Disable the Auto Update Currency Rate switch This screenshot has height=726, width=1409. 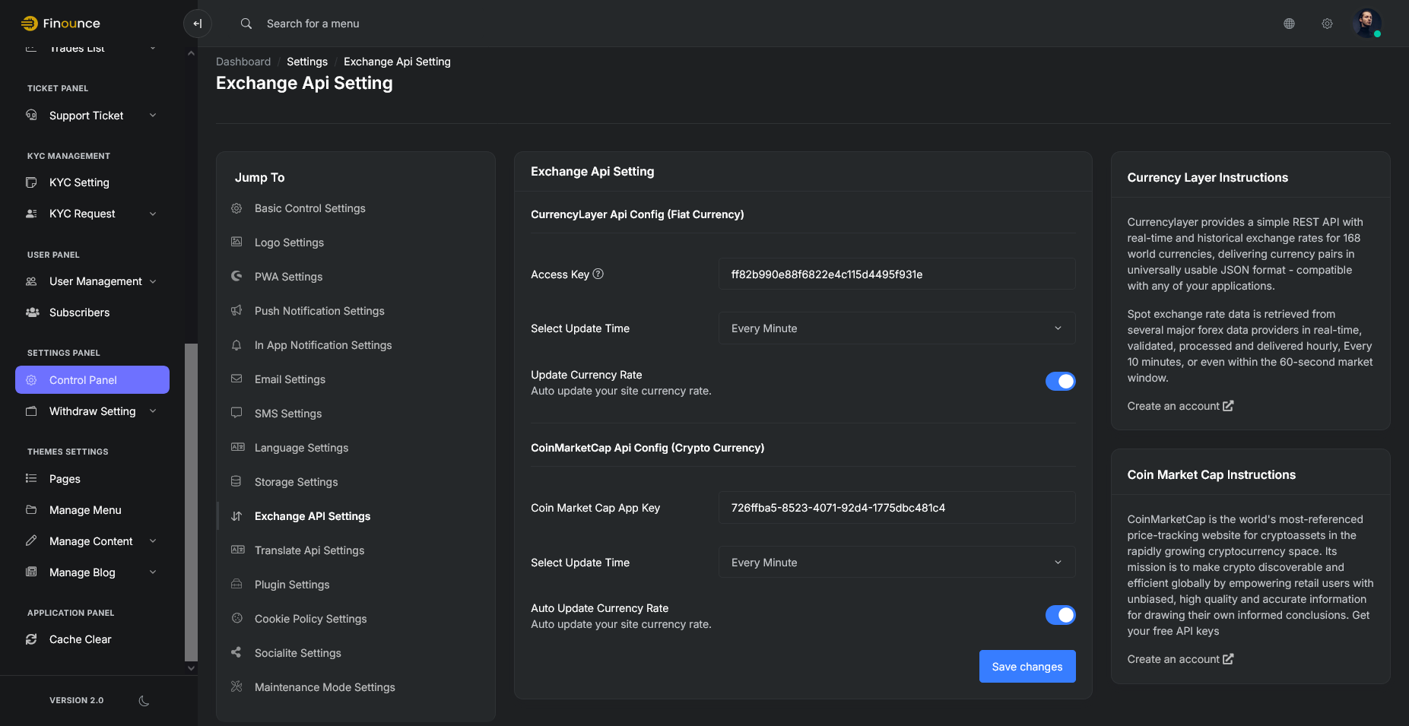(x=1060, y=615)
